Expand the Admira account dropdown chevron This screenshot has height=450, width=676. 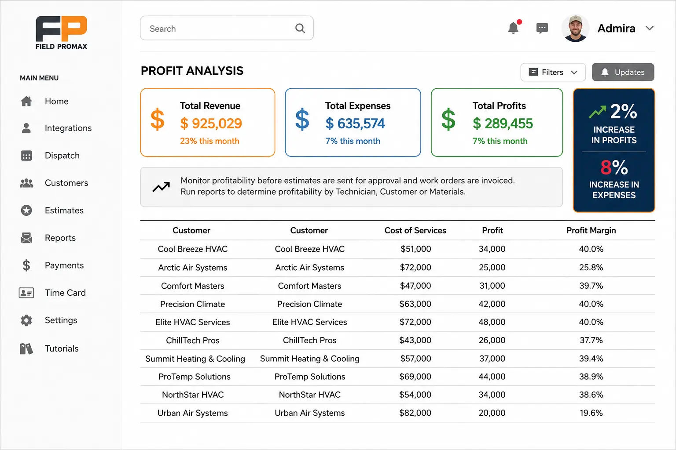(x=650, y=28)
